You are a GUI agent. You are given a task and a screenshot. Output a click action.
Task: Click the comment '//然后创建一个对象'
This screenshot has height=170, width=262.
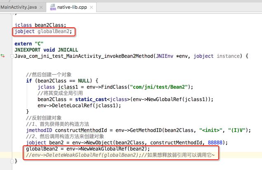tap(49, 75)
